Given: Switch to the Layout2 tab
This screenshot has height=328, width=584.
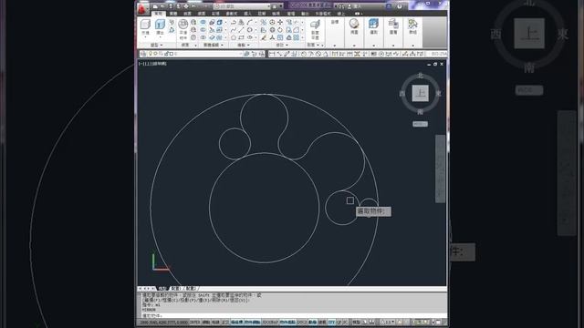Looking at the screenshot, I should [191, 289].
